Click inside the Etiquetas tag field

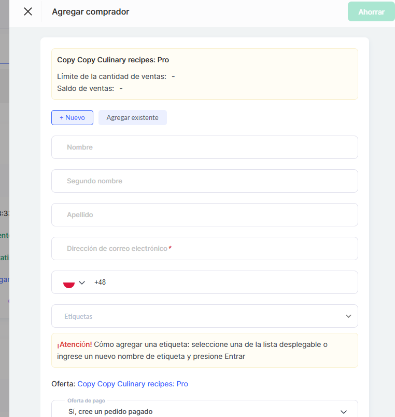(x=197, y=316)
